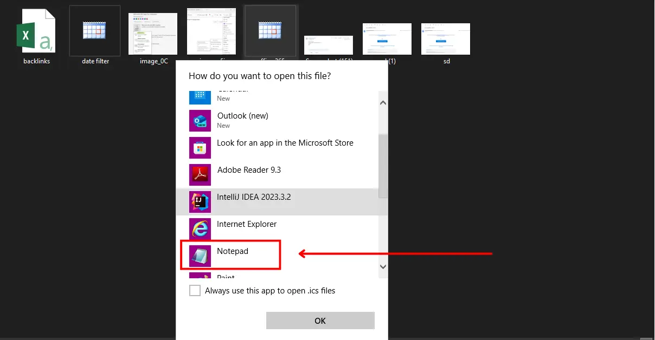Pick the Adobe Reader 9.3 icon
Viewport: 655px width, 340px height.
(x=200, y=175)
